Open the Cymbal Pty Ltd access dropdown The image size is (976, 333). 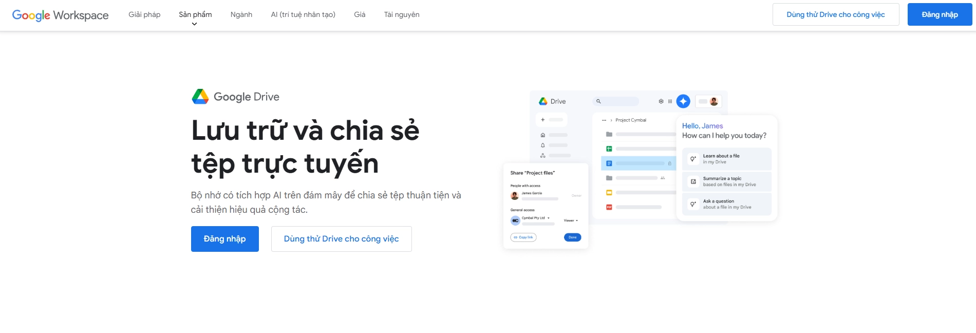[x=536, y=218]
